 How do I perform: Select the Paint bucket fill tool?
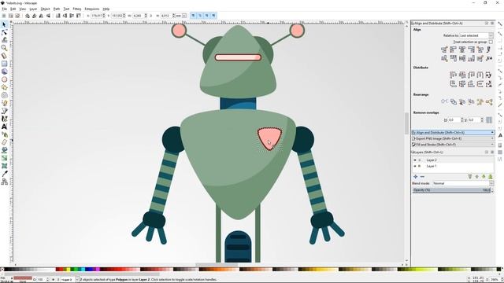[4, 150]
